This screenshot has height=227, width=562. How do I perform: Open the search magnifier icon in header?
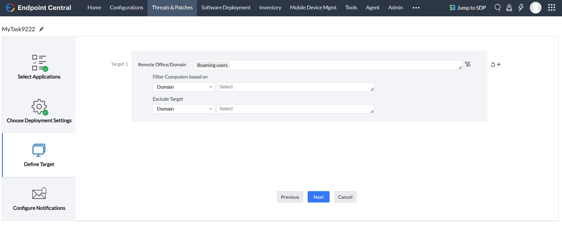[497, 8]
